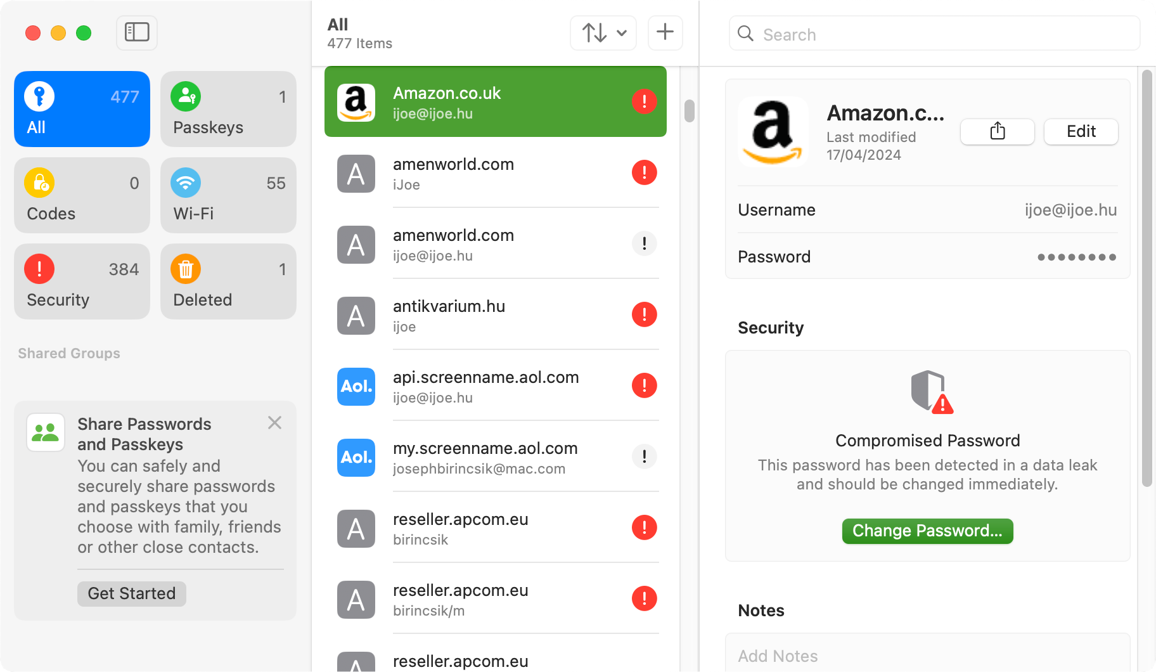Select antikvarium.hu entry in list
Screen dimensions: 1156x672
pyautogui.click(x=496, y=314)
